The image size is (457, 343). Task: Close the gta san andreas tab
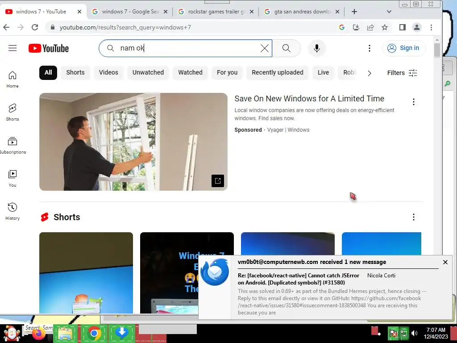(337, 12)
